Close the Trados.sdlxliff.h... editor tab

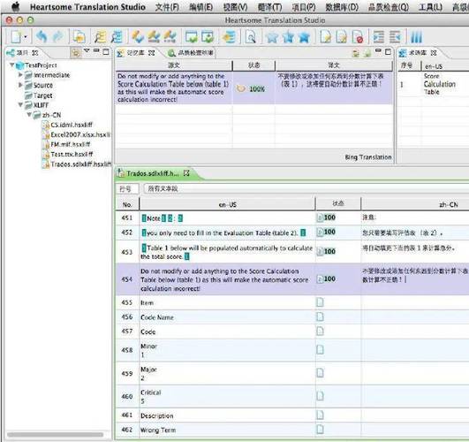click(x=186, y=173)
